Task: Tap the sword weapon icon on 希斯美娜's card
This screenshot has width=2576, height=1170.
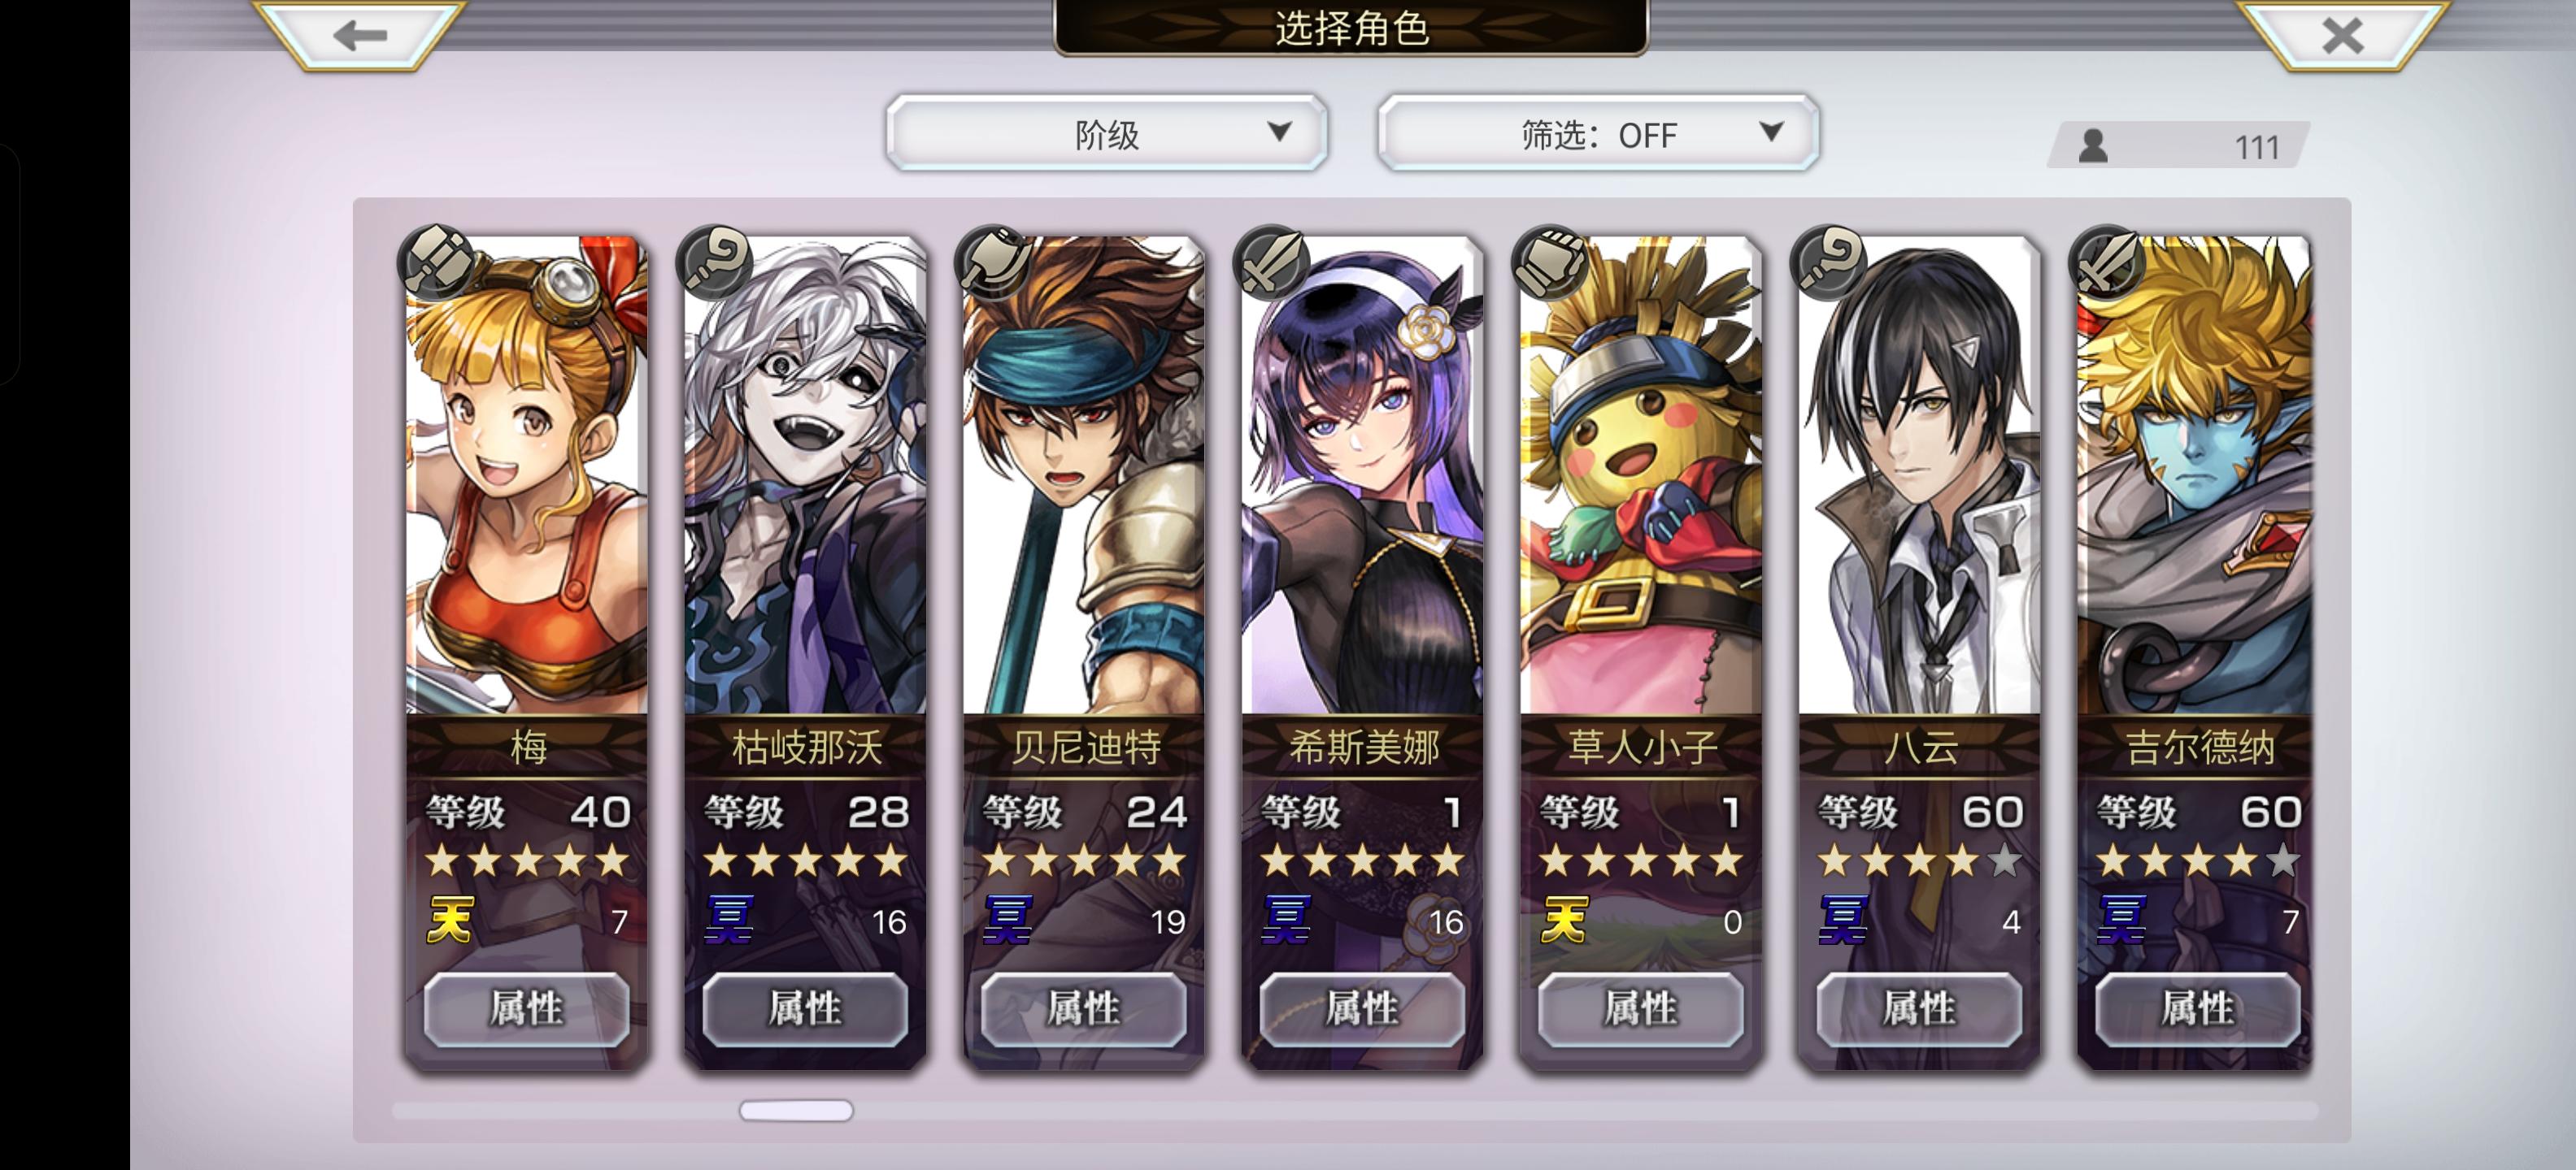Action: [1272, 262]
